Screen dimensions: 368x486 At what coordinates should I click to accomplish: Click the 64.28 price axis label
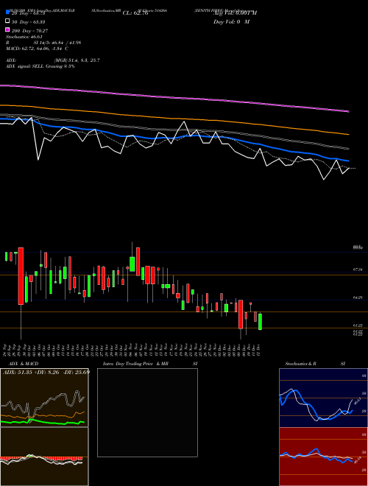pyautogui.click(x=358, y=297)
